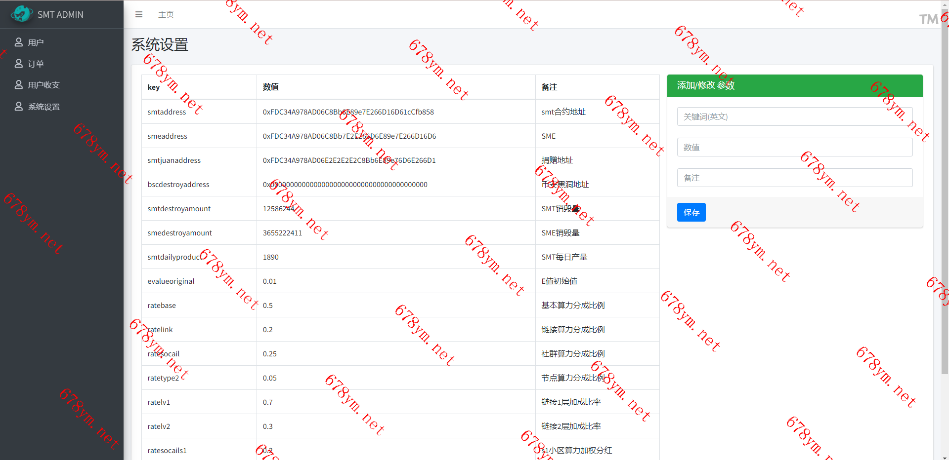Click the page vertical scrollbar
This screenshot has height=460, width=949.
945,197
